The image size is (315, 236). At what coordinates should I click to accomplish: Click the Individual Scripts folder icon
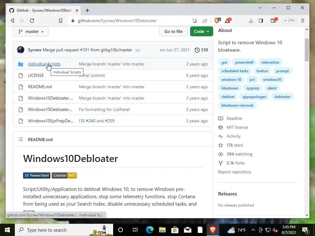point(21,64)
